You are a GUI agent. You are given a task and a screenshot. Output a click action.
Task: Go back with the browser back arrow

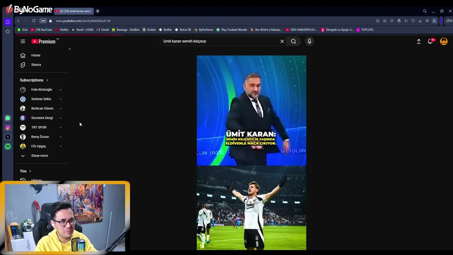point(18,21)
